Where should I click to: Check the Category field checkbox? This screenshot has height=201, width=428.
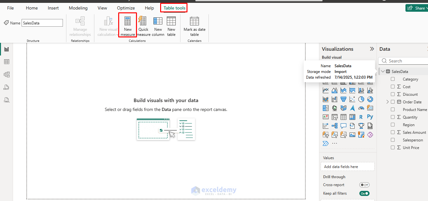(x=393, y=79)
